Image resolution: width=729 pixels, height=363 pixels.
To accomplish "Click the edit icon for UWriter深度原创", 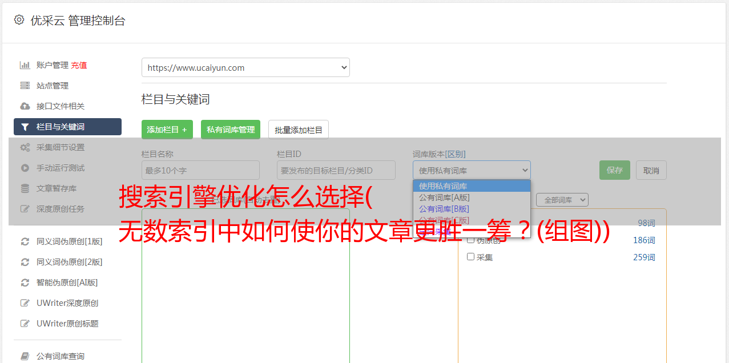I will [x=25, y=303].
